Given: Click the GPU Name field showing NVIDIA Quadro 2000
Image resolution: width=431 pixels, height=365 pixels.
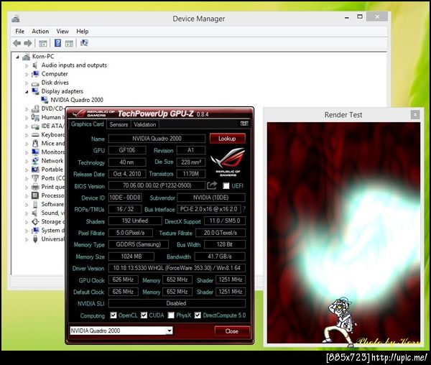Looking at the screenshot, I should pos(157,139).
